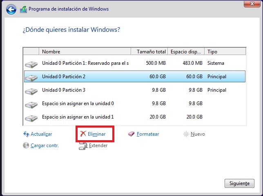Open Cargar contr. to load a driver
This screenshot has width=263, height=196.
pos(45,145)
